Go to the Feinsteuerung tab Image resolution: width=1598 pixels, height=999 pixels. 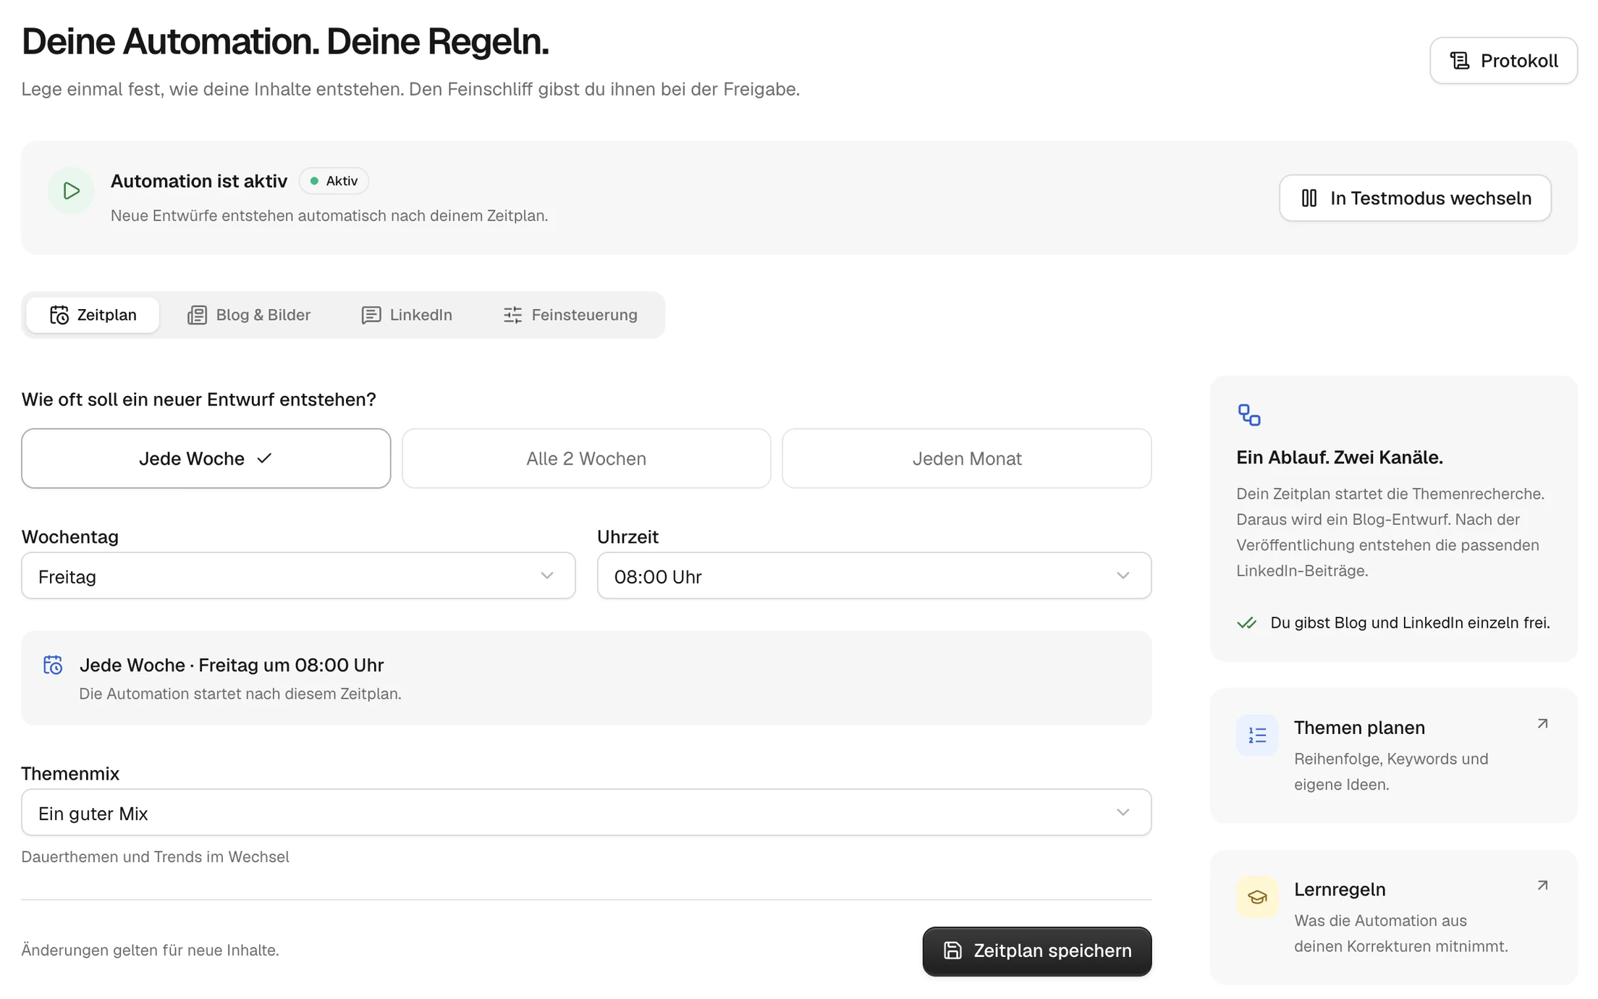[570, 315]
